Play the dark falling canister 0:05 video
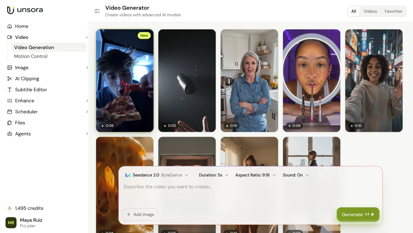 point(187,81)
